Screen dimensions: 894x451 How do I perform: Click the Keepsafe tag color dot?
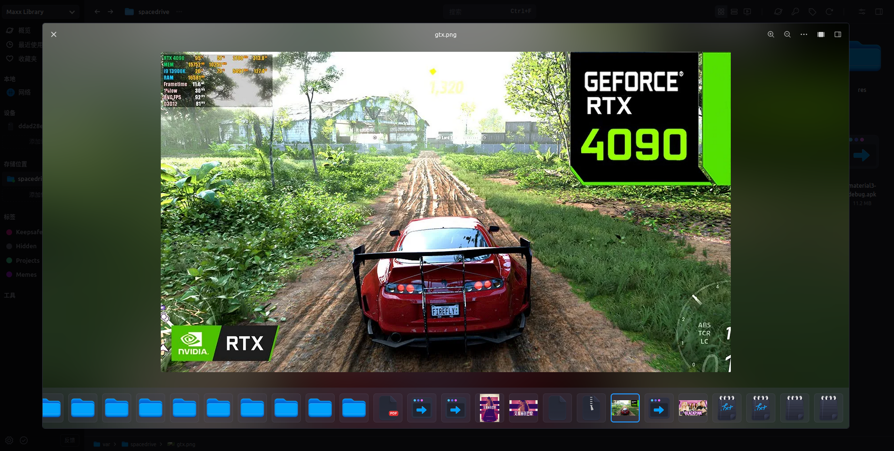(x=9, y=232)
